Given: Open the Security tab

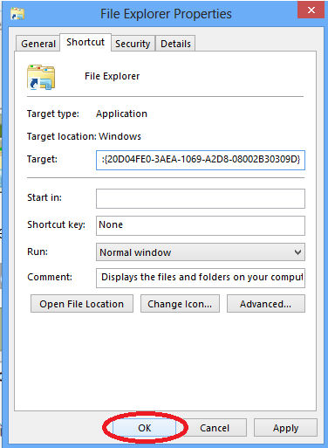Looking at the screenshot, I should [133, 44].
